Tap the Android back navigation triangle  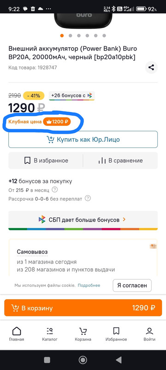click(119, 360)
